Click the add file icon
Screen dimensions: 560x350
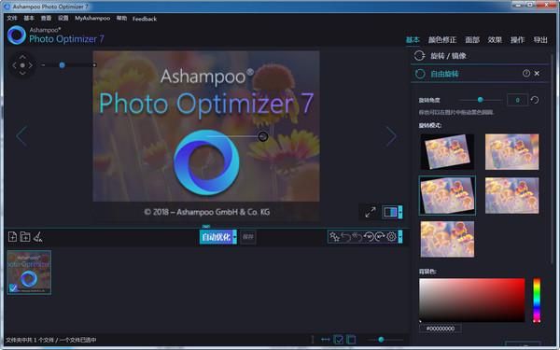pyautogui.click(x=12, y=236)
